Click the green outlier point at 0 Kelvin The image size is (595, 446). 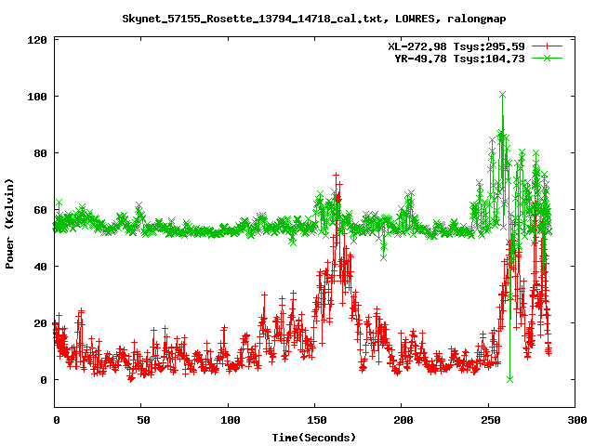coord(509,379)
